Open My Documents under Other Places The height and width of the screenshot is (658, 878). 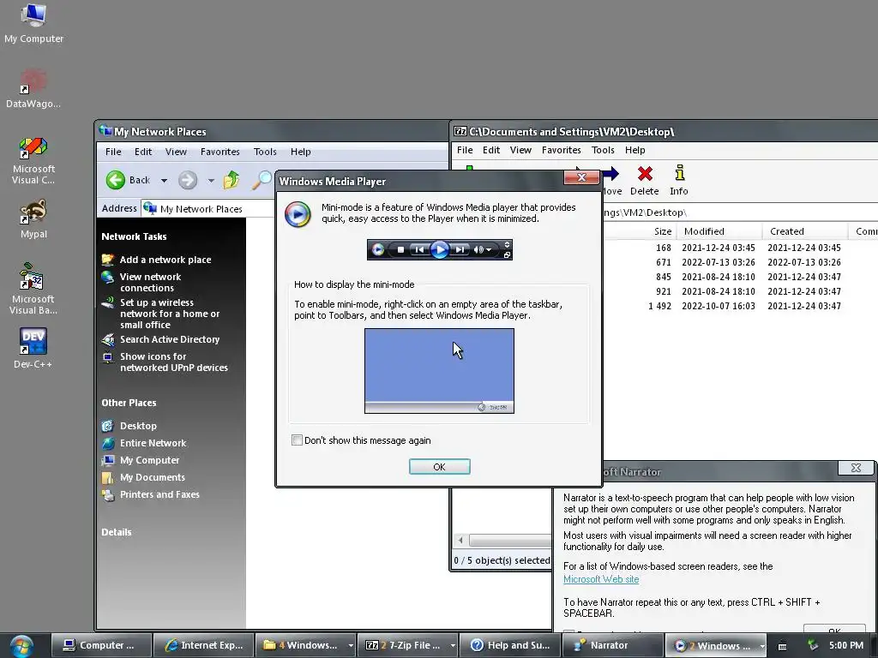[x=153, y=477]
